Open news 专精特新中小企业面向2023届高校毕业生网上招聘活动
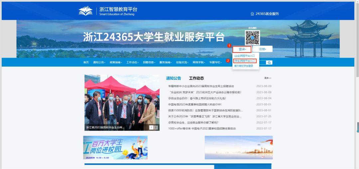The width and height of the screenshot is (359, 169). tap(201, 86)
